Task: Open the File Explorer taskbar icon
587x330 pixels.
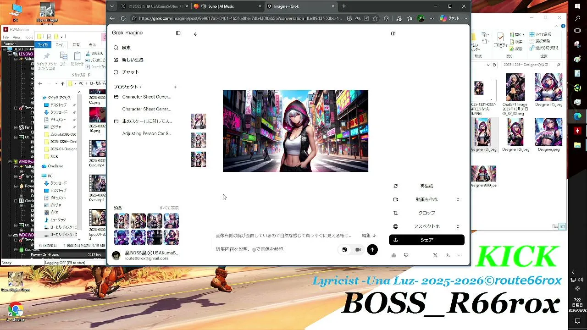Action: coord(577,146)
